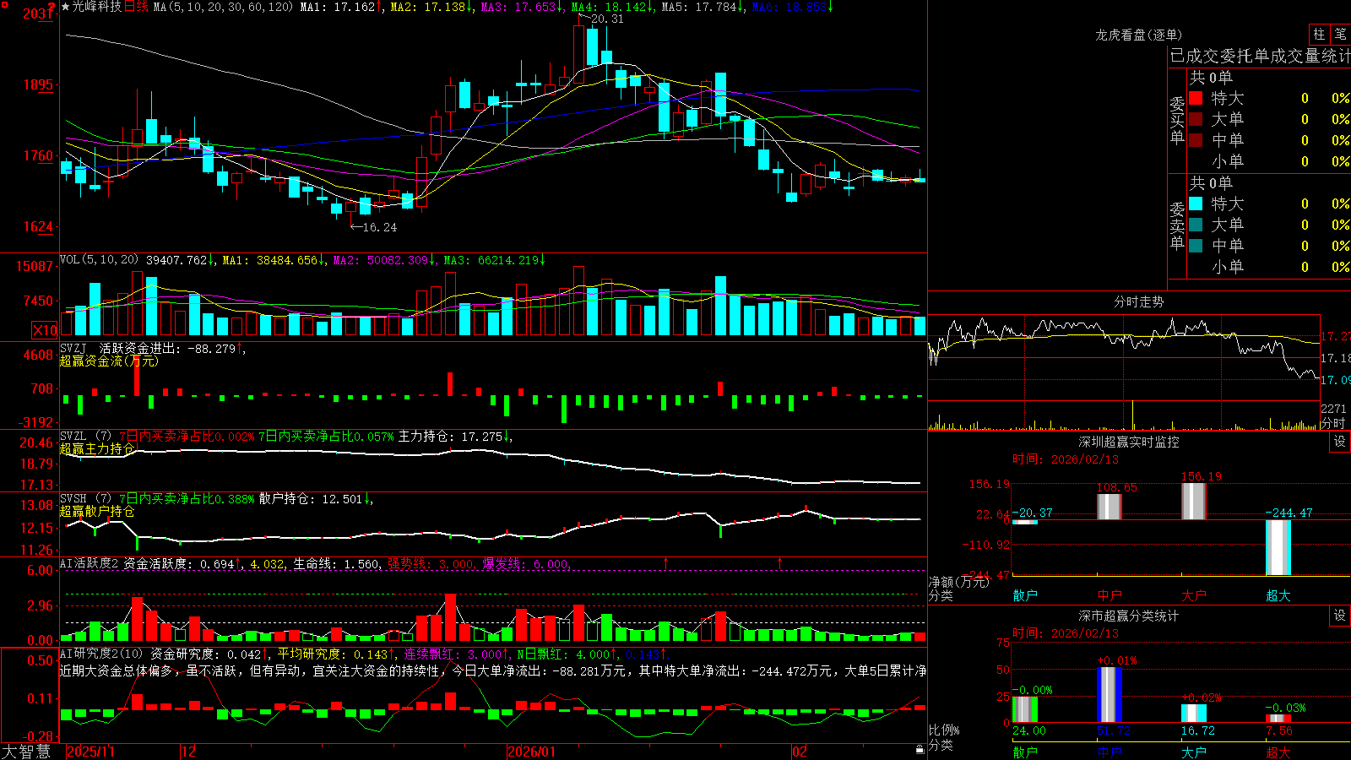The width and height of the screenshot is (1351, 760).
Task: Click the lock icon at the timeline's right end
Action: 920,750
